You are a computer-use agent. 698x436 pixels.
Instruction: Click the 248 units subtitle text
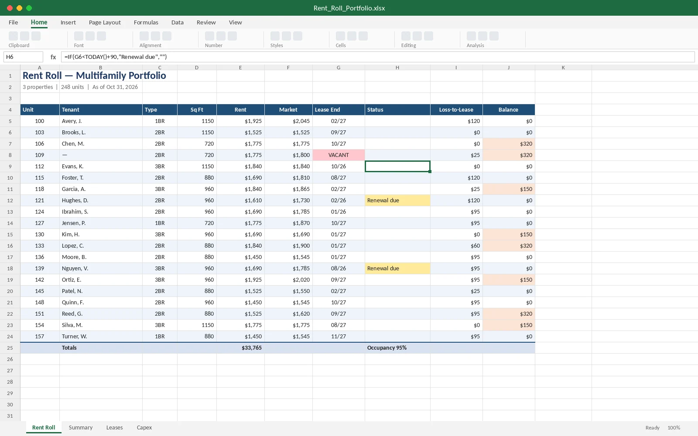pos(72,87)
